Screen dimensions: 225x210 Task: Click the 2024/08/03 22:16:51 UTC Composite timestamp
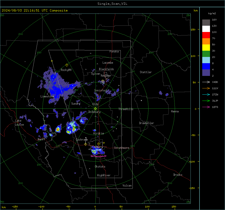point(34,10)
